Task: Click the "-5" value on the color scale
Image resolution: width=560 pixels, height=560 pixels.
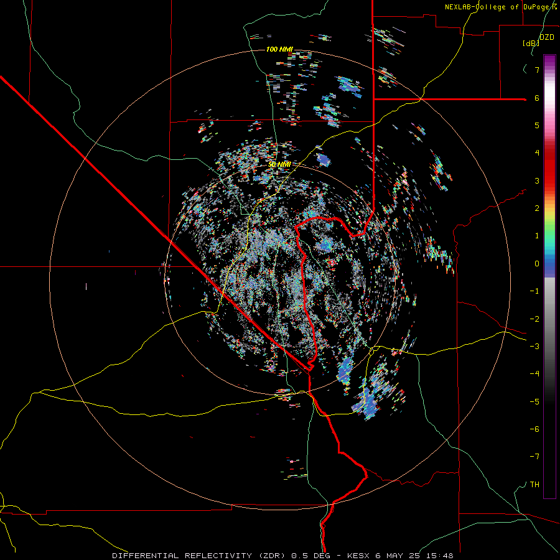Action: [534, 402]
